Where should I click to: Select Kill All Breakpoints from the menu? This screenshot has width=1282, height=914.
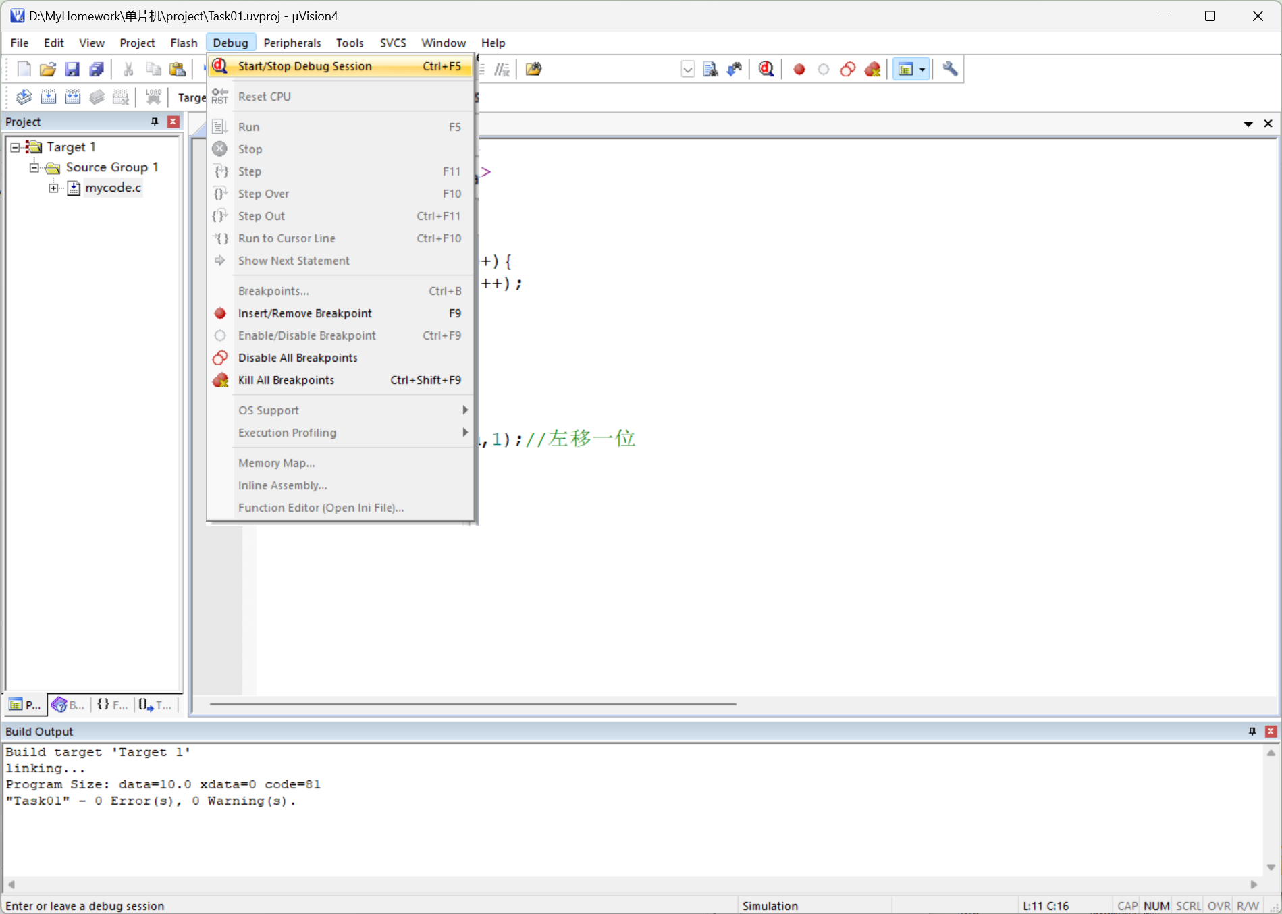(341, 380)
